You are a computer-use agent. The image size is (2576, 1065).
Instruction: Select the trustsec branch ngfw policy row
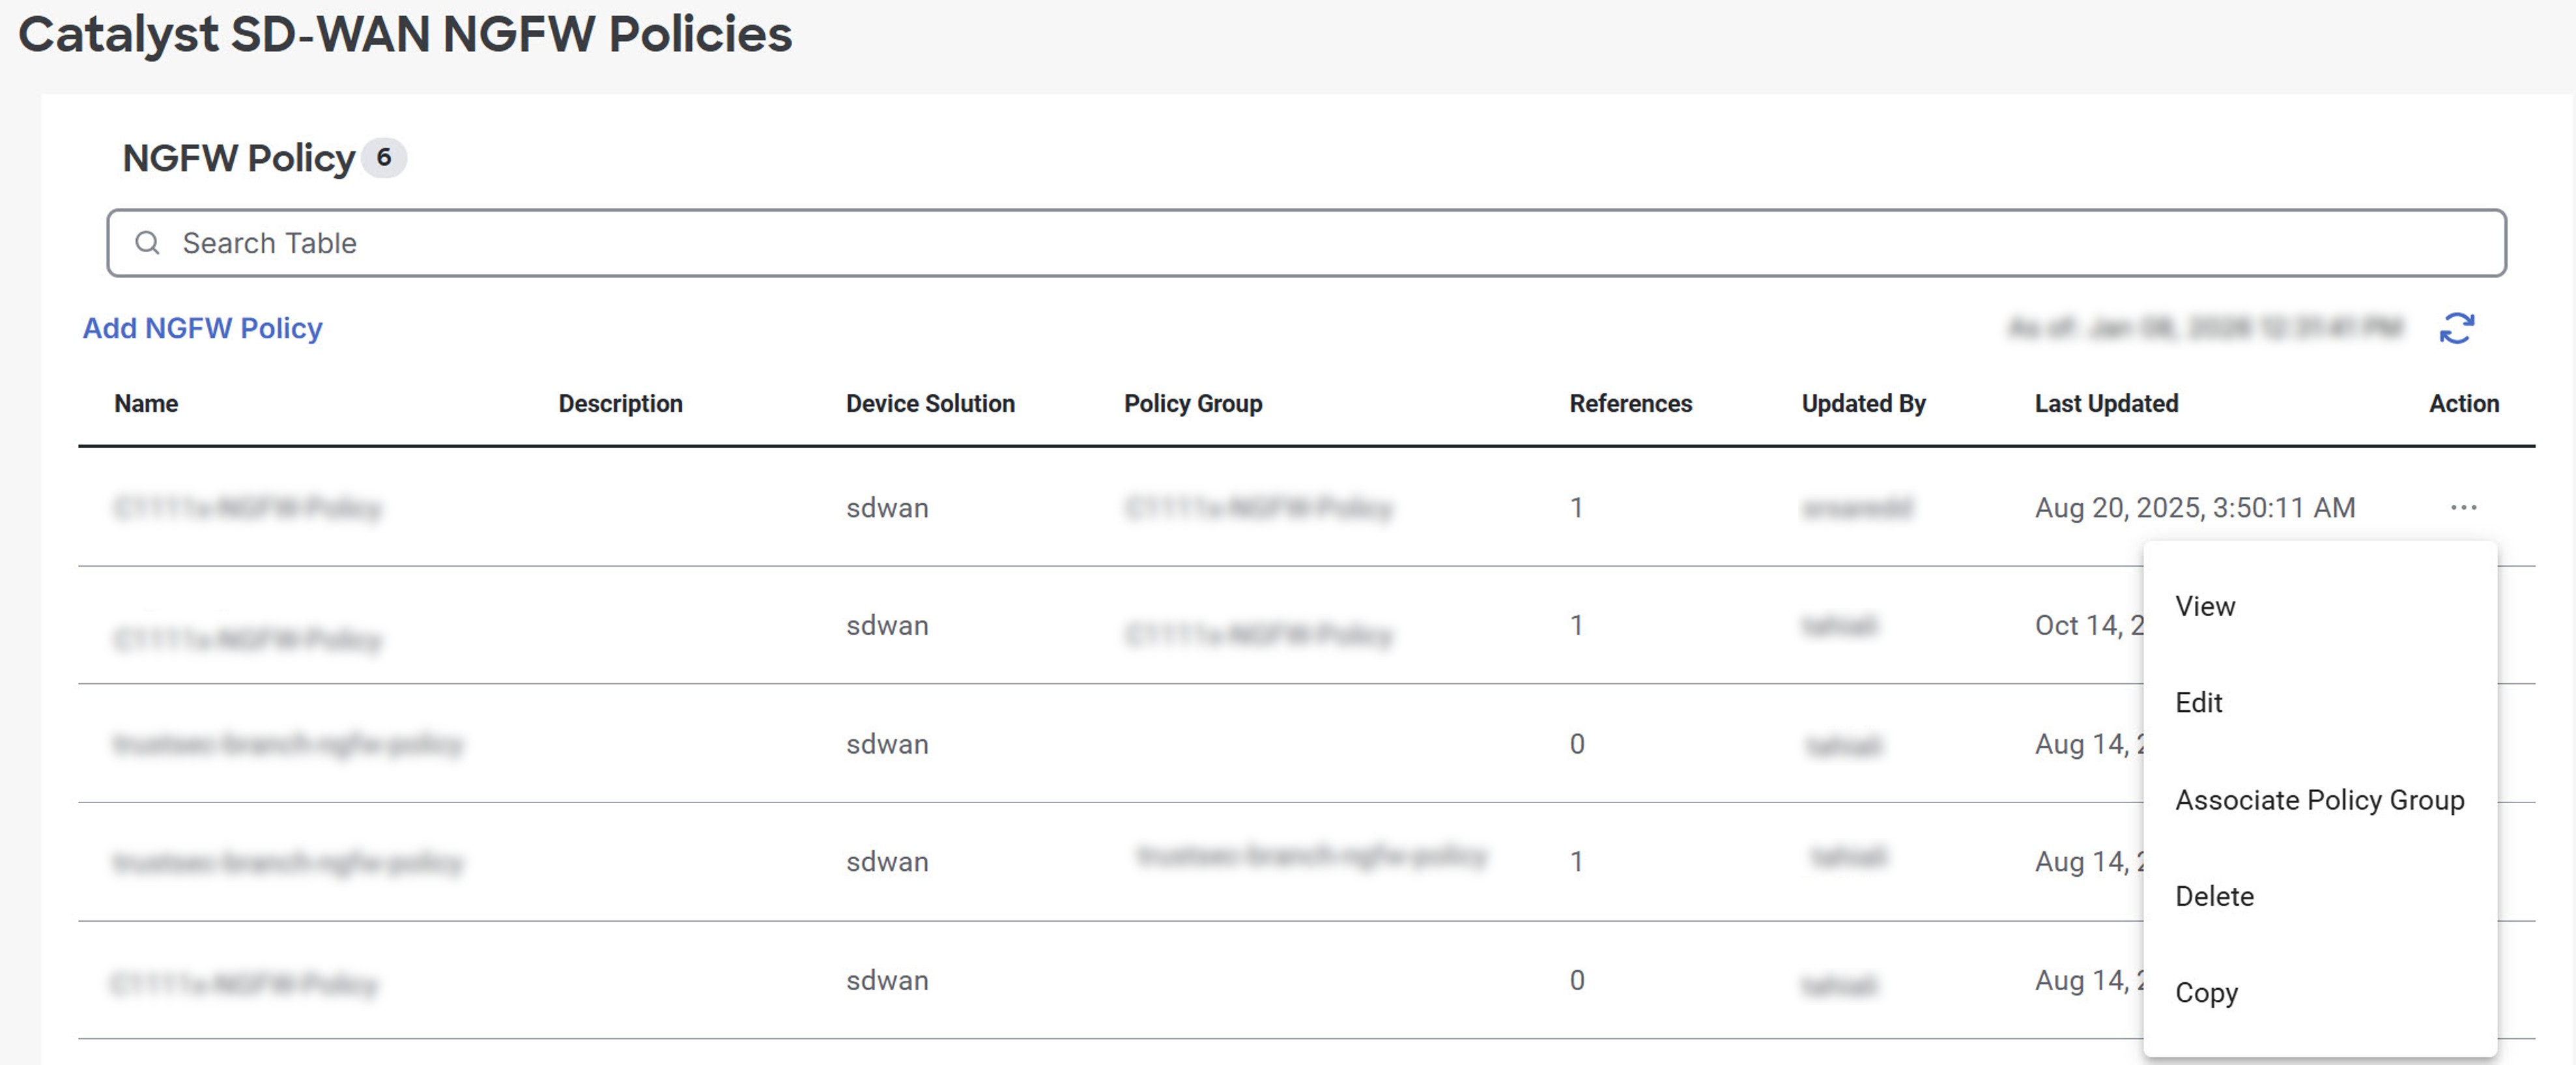coord(290,744)
